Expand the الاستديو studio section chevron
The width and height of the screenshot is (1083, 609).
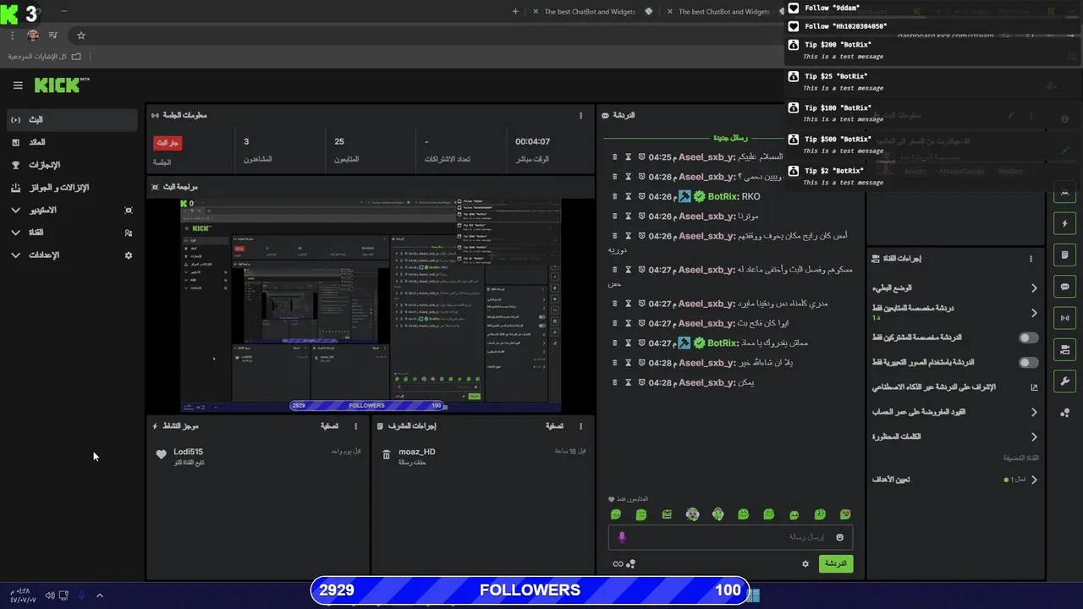click(x=15, y=210)
